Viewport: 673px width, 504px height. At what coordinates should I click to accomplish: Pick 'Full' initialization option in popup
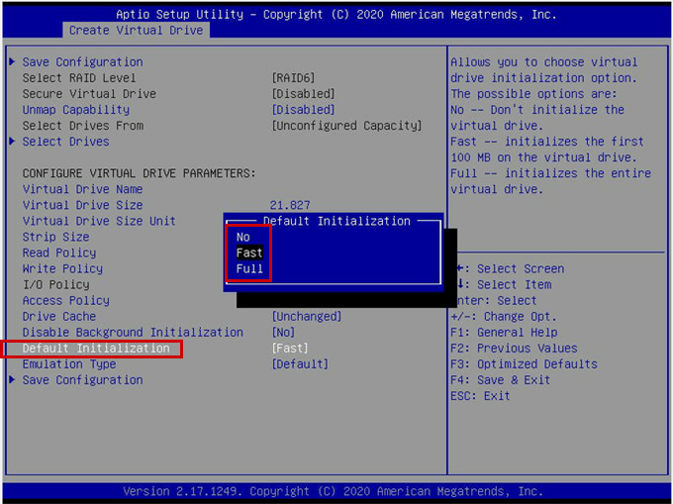[249, 268]
